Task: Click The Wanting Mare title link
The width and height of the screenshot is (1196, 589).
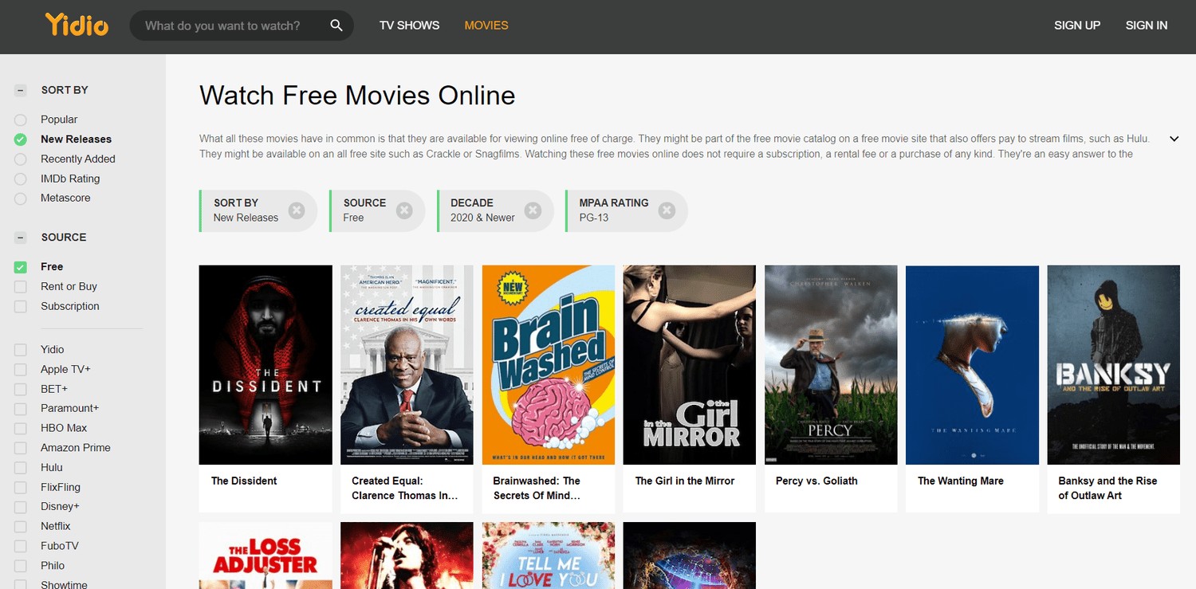Action: (961, 481)
